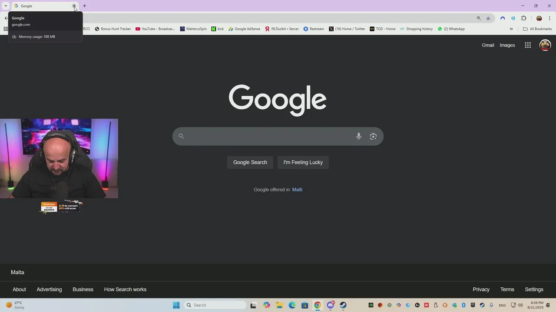Open How Search works link
The width and height of the screenshot is (556, 312).
click(125, 289)
